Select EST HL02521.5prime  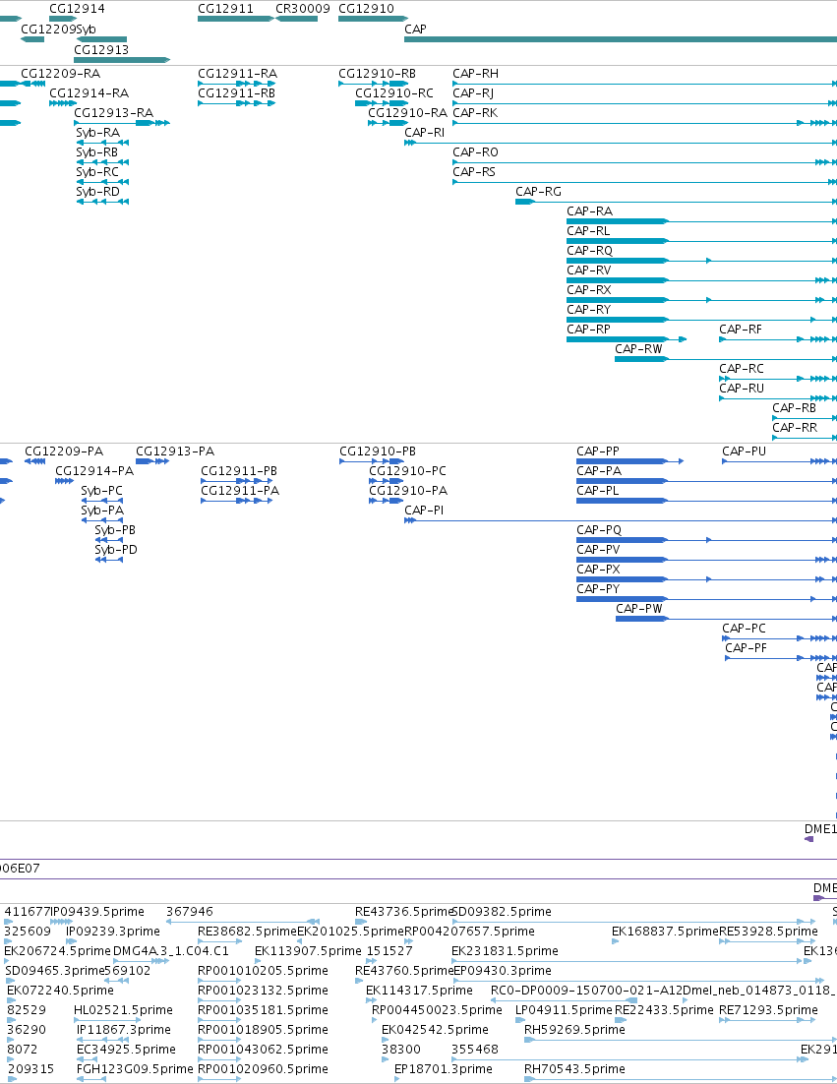[x=123, y=1010]
